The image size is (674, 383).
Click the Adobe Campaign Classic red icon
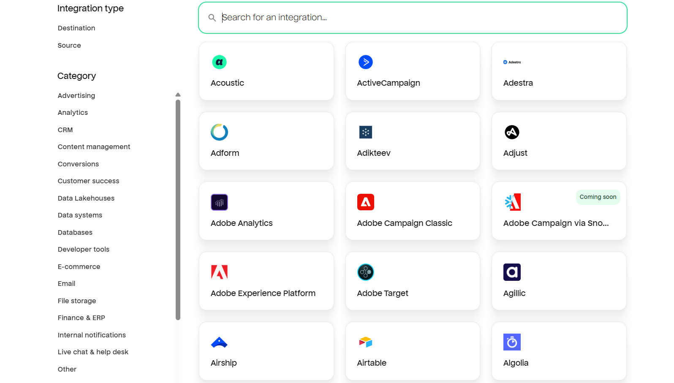[x=366, y=202]
